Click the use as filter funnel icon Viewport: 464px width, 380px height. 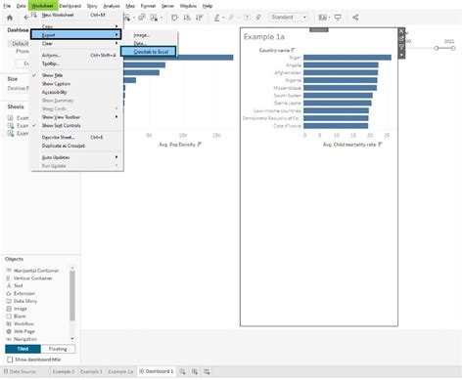401,47
